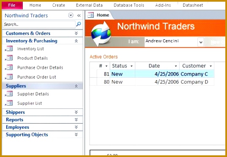Select 4/25/2006 date in order 80 row
Screen dimensions: 227x157
157,82
